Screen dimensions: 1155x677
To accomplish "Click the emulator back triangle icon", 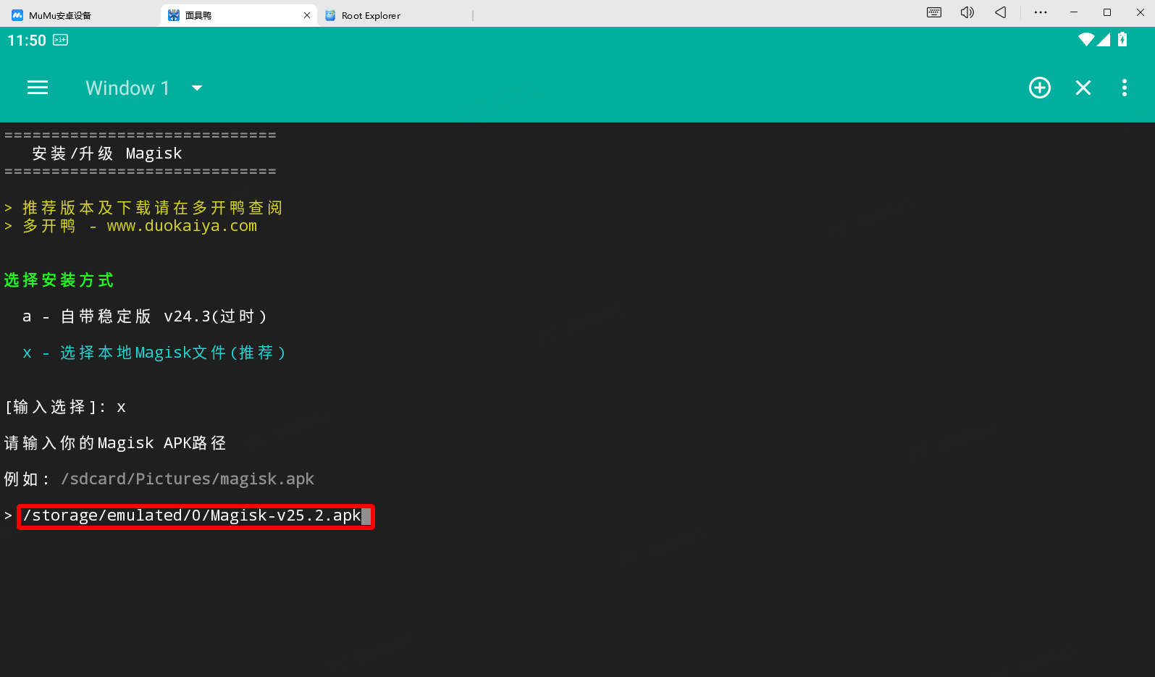I will pyautogui.click(x=1001, y=12).
